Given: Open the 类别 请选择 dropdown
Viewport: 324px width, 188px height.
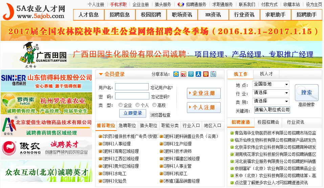Looking at the screenshot, I should click(271, 101).
